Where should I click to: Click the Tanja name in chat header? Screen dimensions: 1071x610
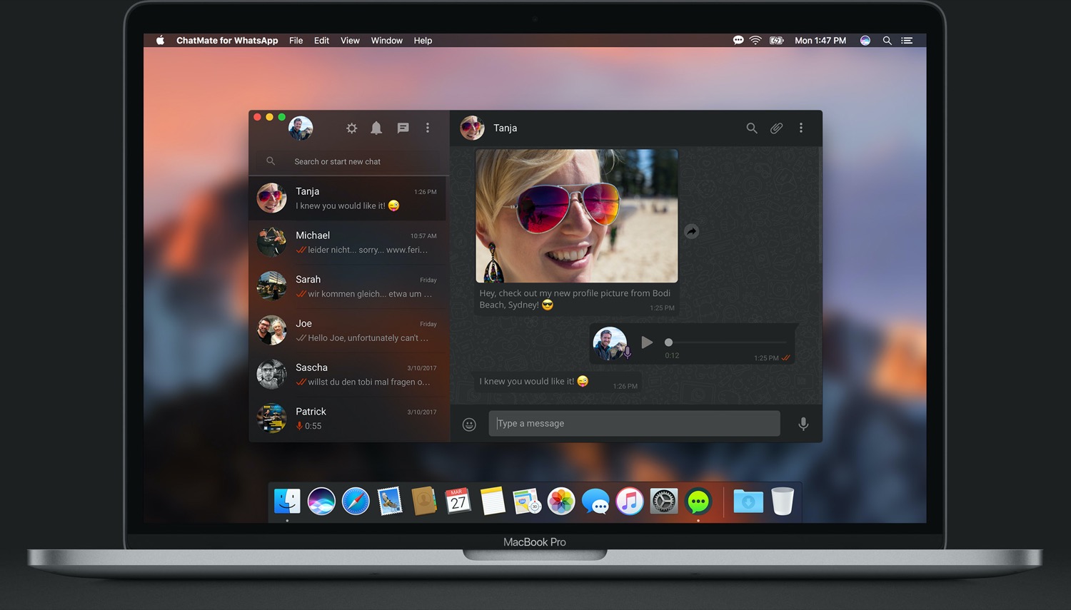click(x=506, y=128)
